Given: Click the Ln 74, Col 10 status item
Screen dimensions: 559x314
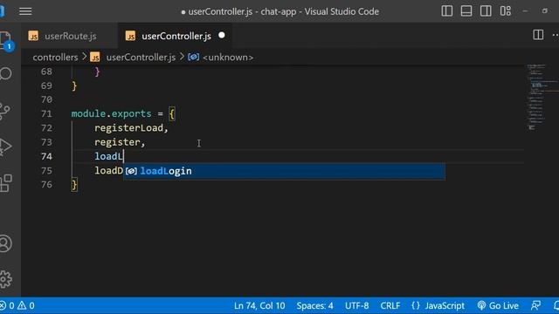Looking at the screenshot, I should 259,306.
